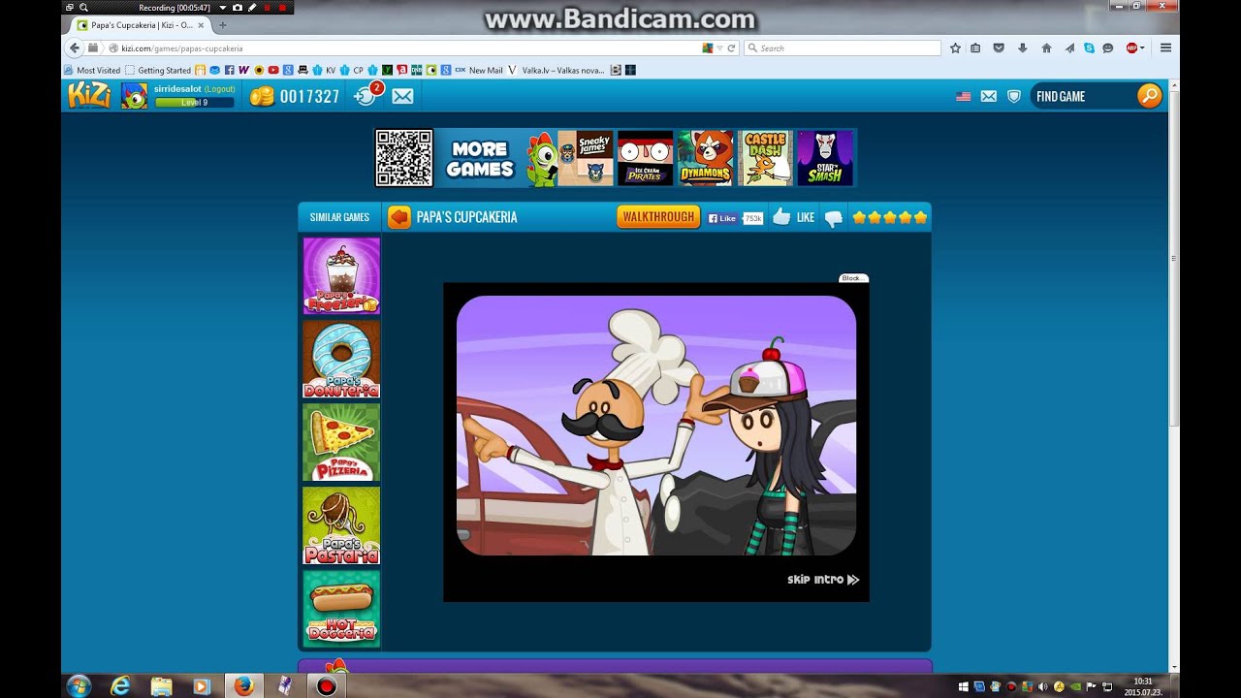Open the New Mail bookmark
The height and width of the screenshot is (698, 1241).
479,70
